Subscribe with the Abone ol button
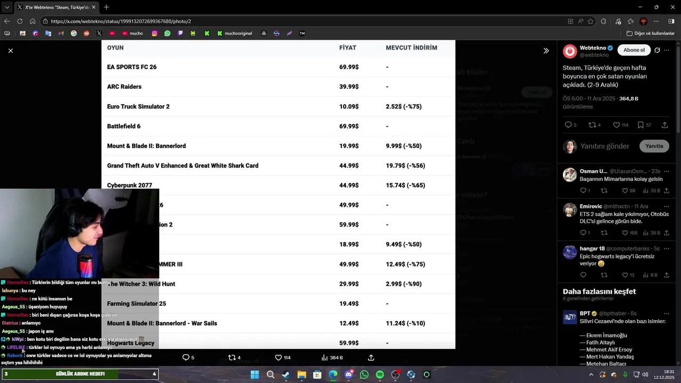This screenshot has width=681, height=383. pyautogui.click(x=634, y=50)
